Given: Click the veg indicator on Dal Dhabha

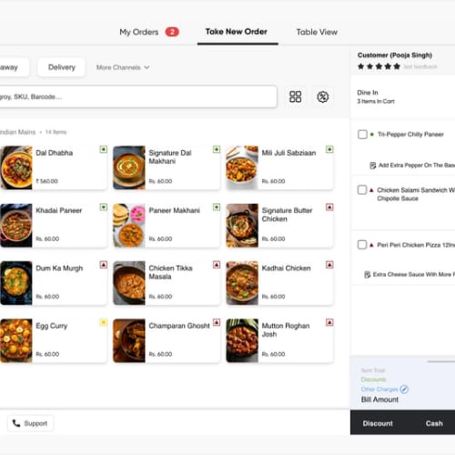Looking at the screenshot, I should point(104,149).
